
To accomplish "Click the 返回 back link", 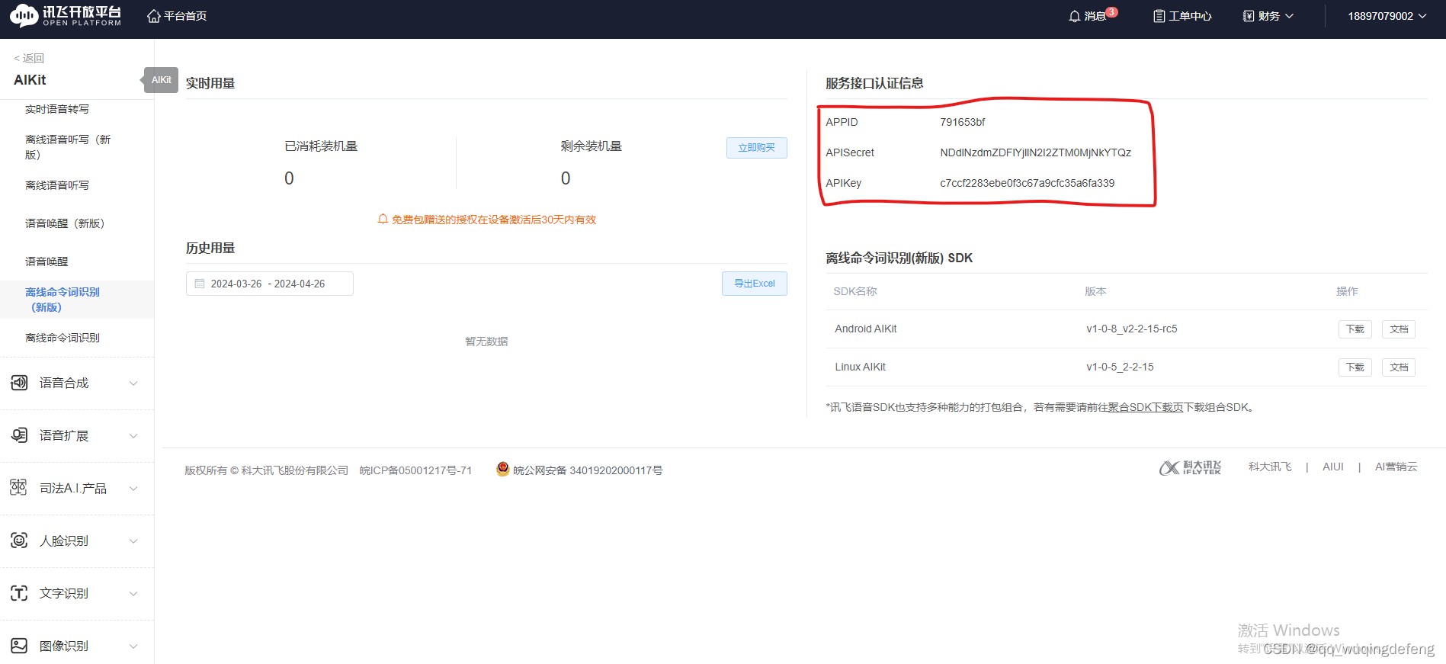I will click(x=29, y=58).
